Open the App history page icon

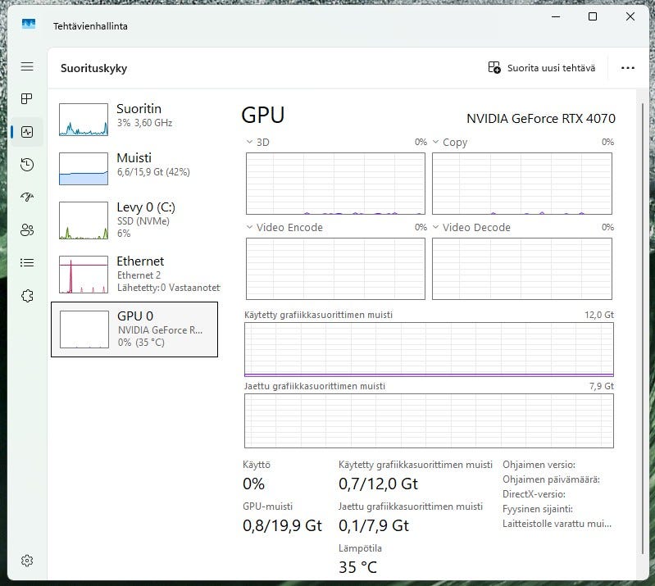pyautogui.click(x=27, y=165)
